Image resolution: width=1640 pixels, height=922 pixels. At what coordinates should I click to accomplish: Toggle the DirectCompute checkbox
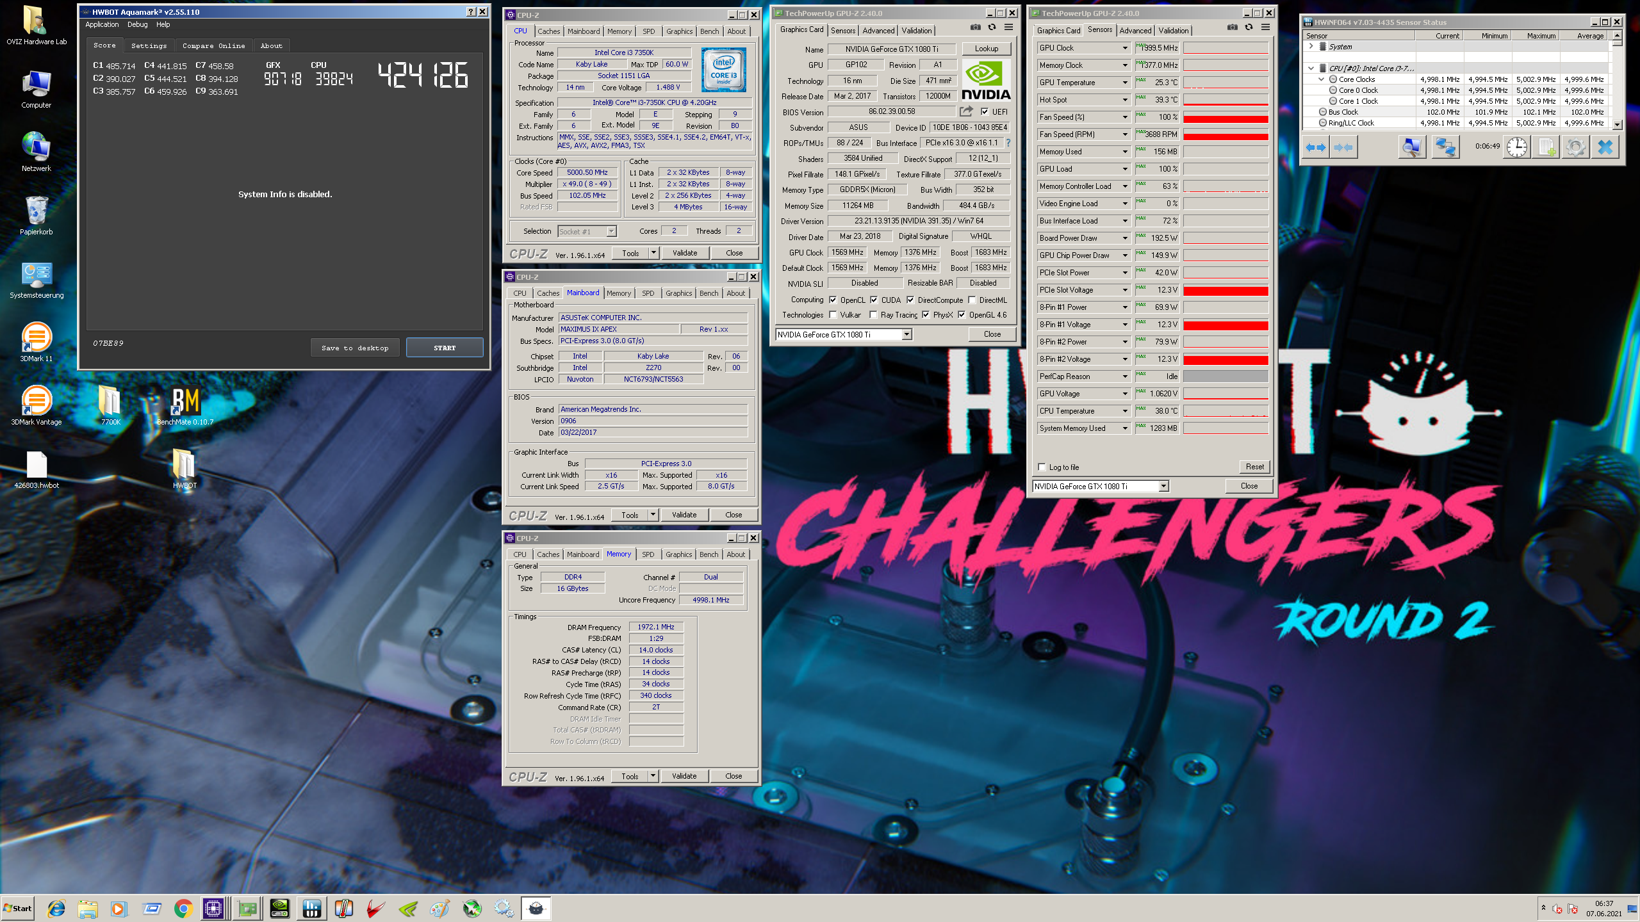pos(910,300)
